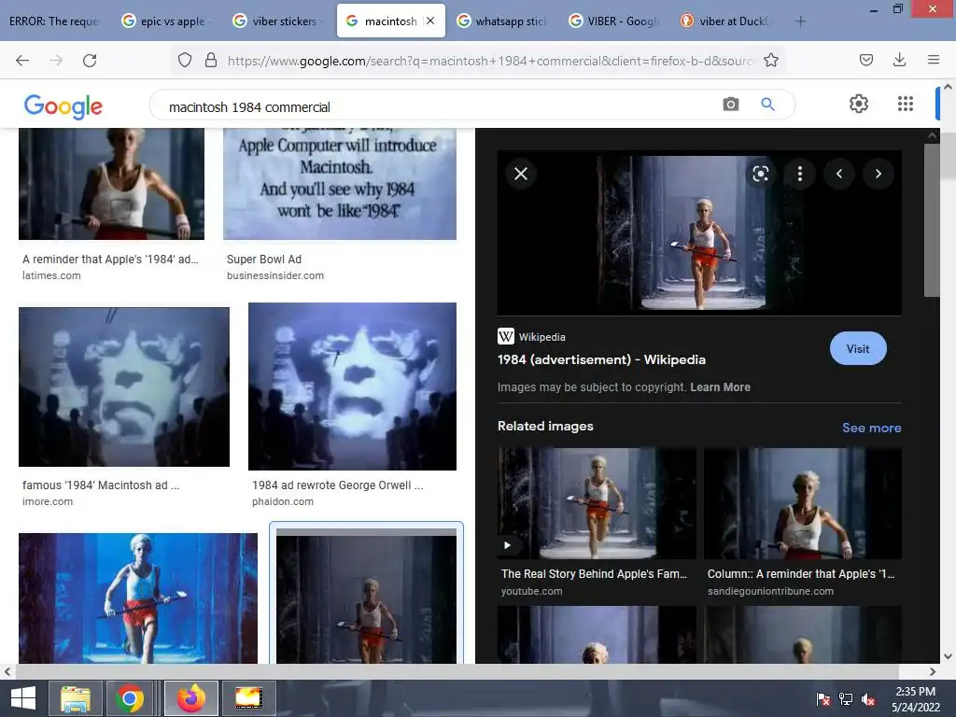Open the Firefox downloads panel
This screenshot has width=956, height=717.
[x=899, y=60]
